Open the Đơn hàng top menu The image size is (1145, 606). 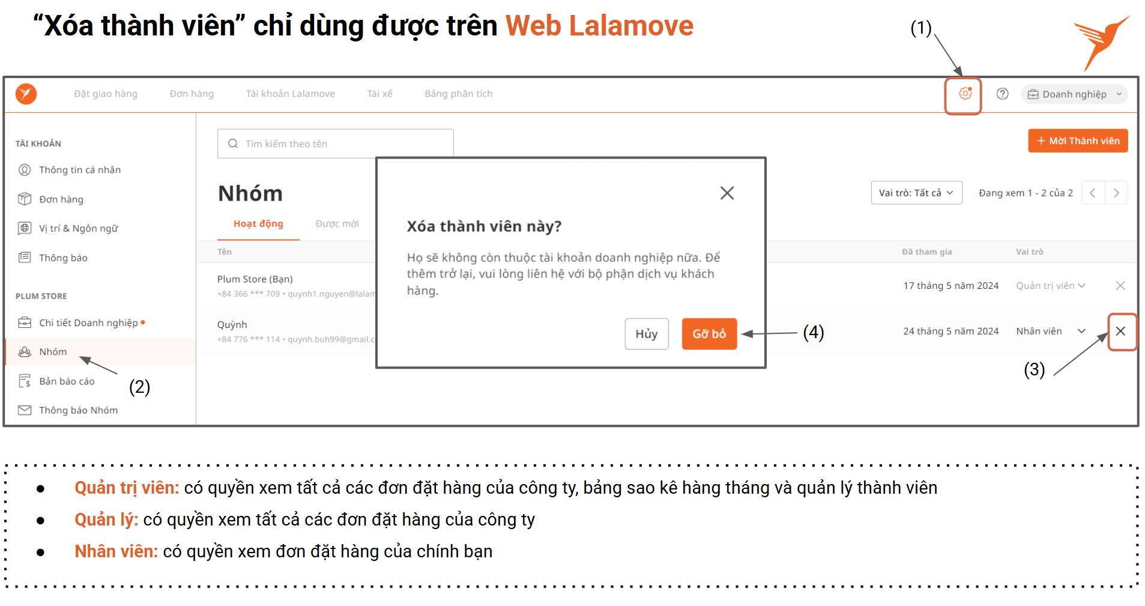[x=192, y=94]
